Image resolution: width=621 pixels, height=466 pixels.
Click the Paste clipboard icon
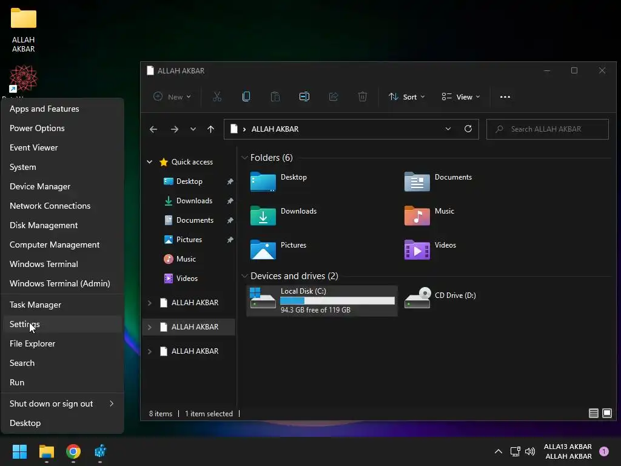coord(275,96)
